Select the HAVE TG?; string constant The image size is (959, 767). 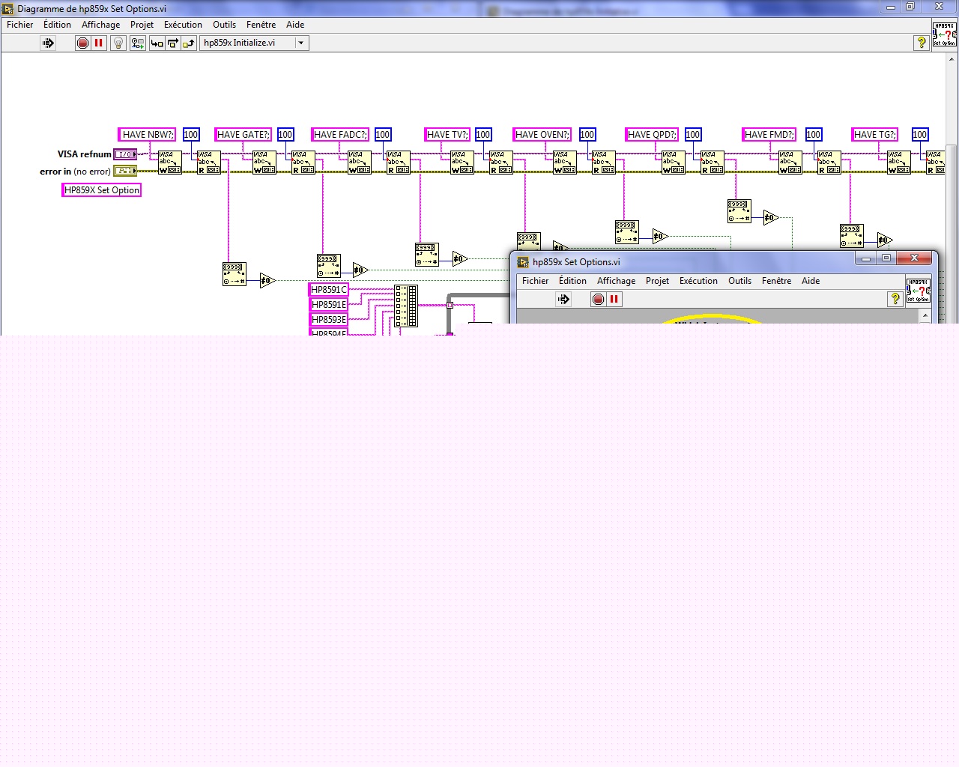[875, 134]
